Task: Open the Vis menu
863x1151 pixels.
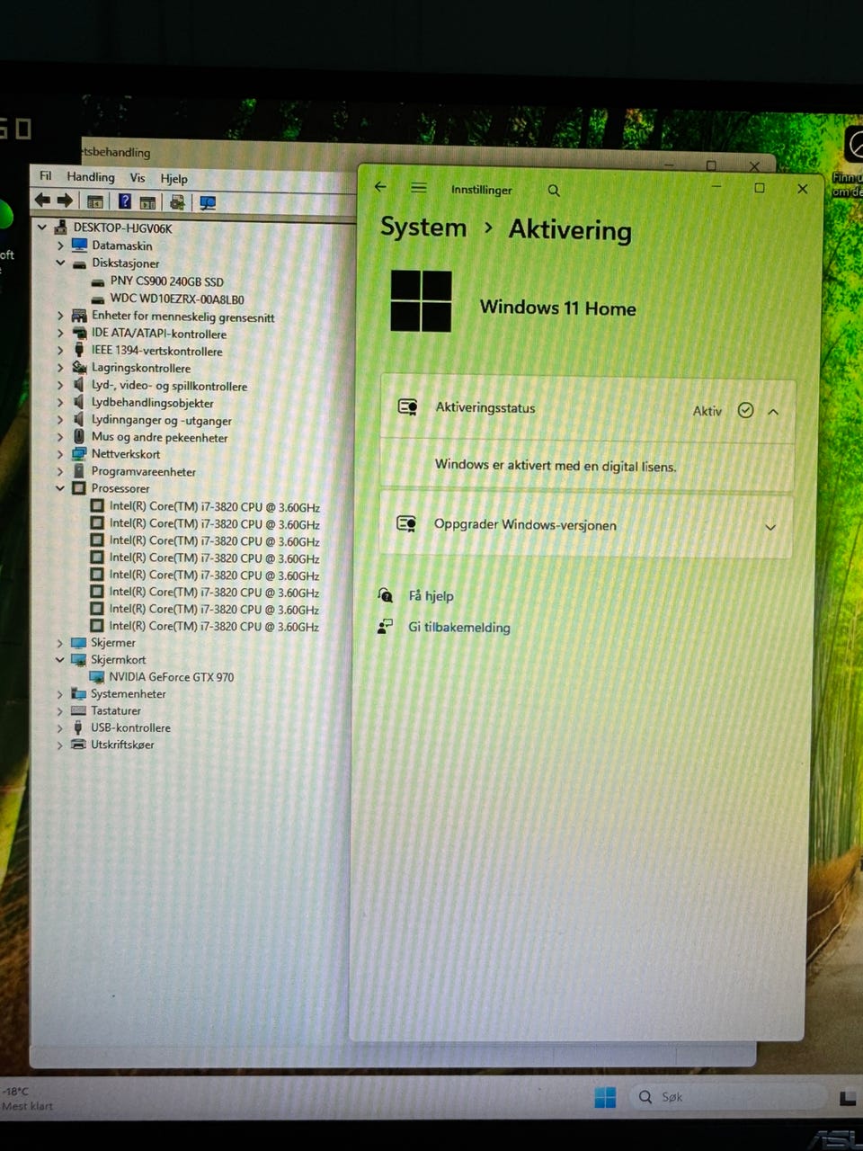Action: click(137, 178)
